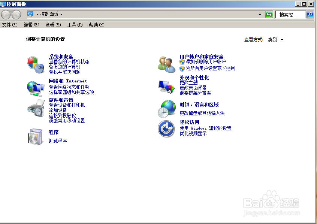The width and height of the screenshot is (317, 224).
Task: Open the 编辑(E) menu
Action: (31, 25)
